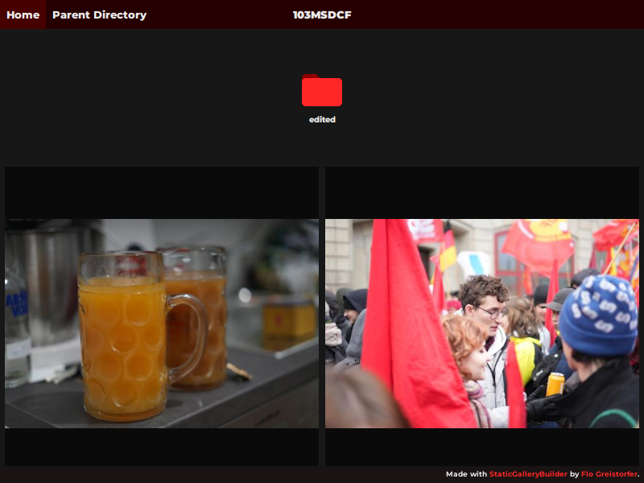Click the folder glyph above the 'edited' label
Viewport: 644px width, 483px height.
321,90
